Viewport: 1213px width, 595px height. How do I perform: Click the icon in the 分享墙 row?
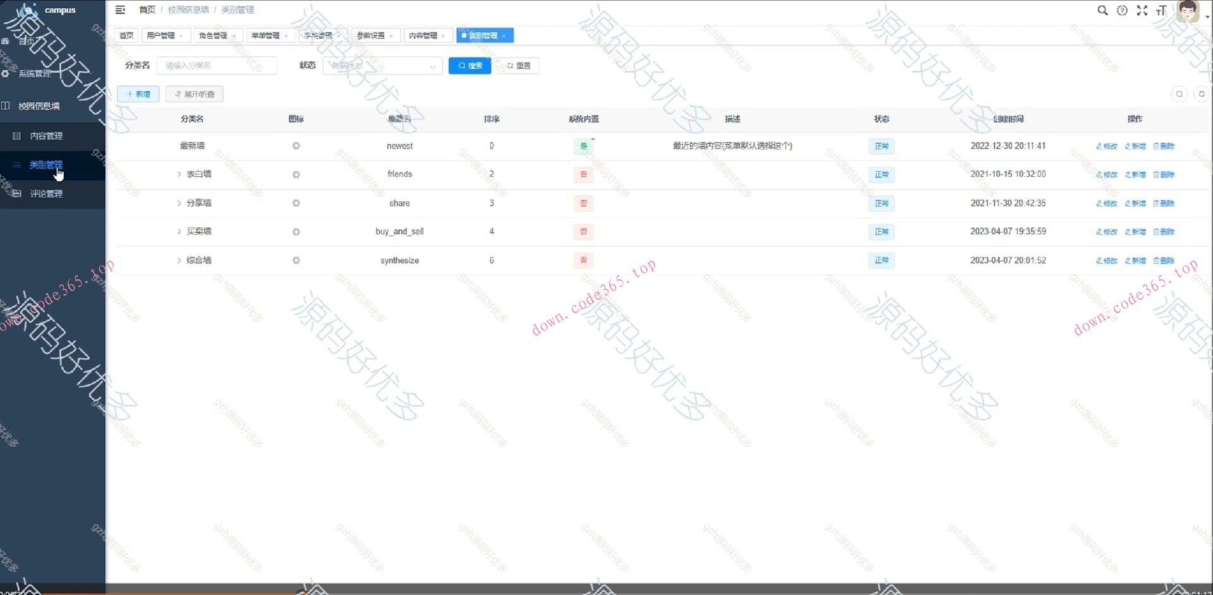(x=296, y=203)
